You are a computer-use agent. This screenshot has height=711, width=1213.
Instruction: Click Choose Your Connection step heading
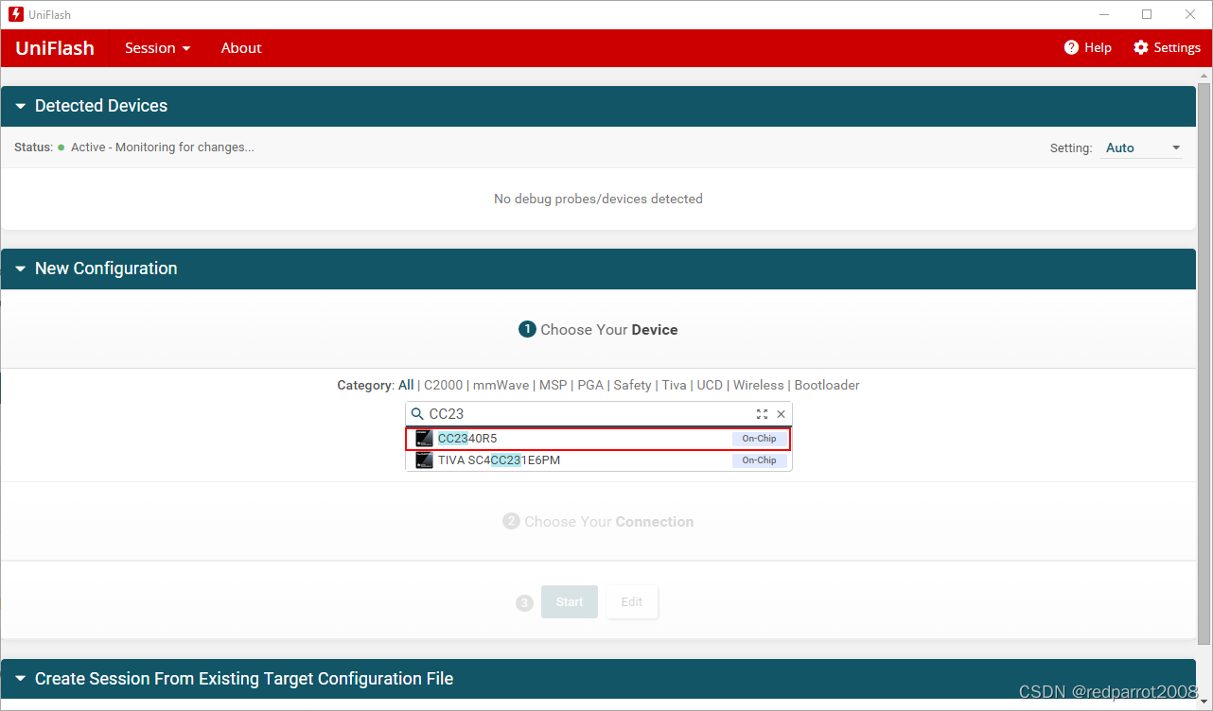pyautogui.click(x=598, y=522)
